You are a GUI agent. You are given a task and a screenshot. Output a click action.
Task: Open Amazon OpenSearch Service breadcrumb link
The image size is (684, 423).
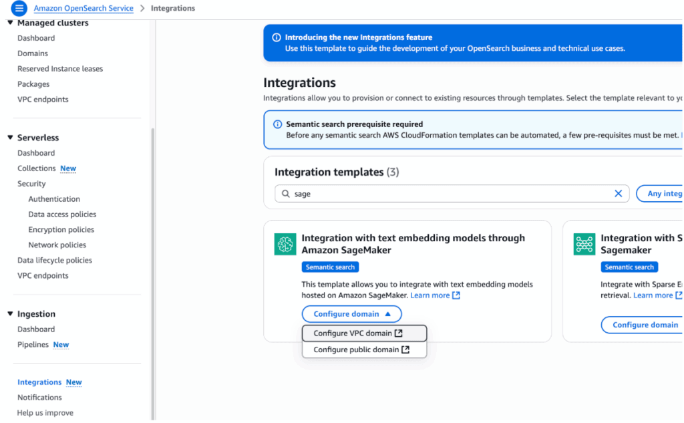[x=83, y=9]
